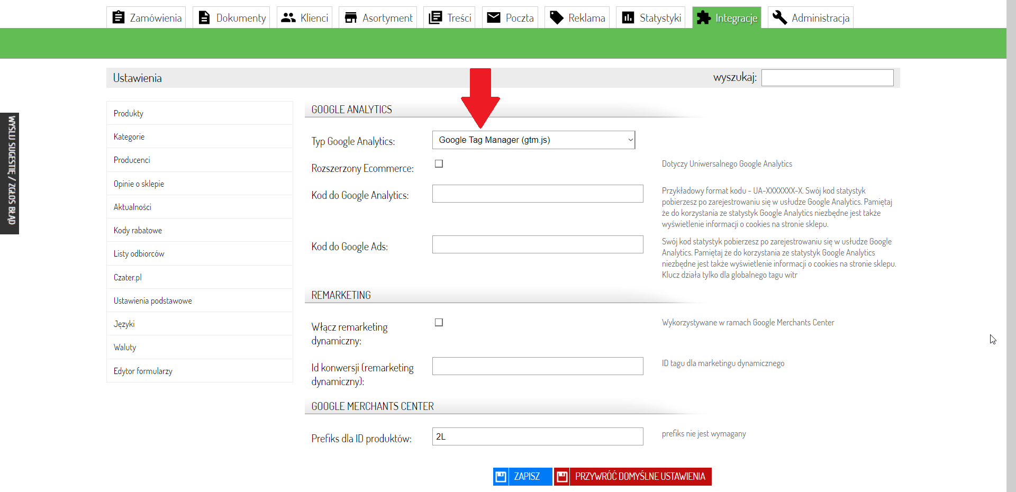Select Aktualności in the sidebar

coord(199,207)
